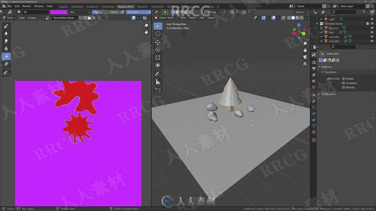
Task: Click the 3D viewport zoom magnifier icon
Action: pos(305,44)
